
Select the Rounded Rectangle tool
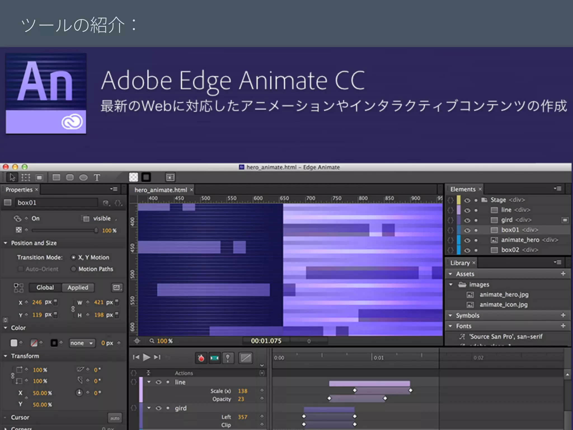point(70,177)
